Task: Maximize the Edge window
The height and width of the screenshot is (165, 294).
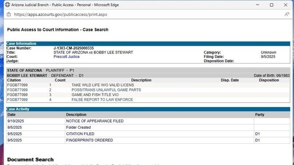Action: [272, 5]
